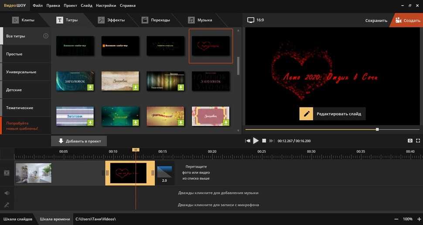Switch to the Эффекты tab

(112, 20)
